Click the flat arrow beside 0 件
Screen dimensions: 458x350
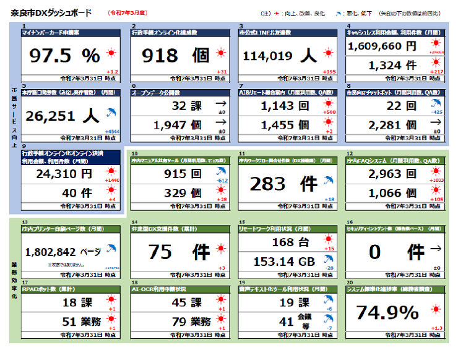(436, 249)
